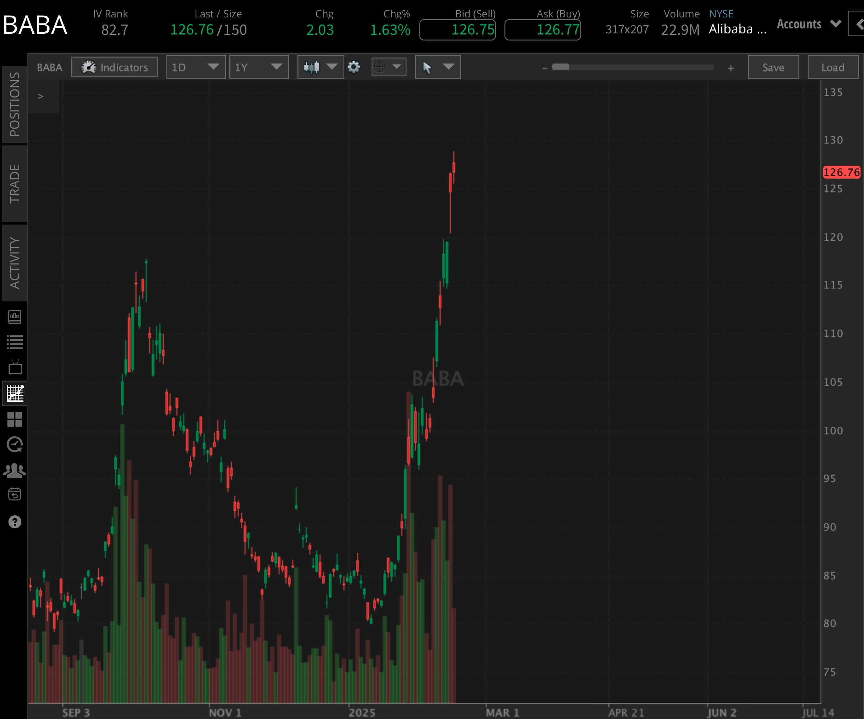Viewport: 864px width, 719px height.
Task: Open the 1D timeframe dropdown
Action: [x=196, y=67]
